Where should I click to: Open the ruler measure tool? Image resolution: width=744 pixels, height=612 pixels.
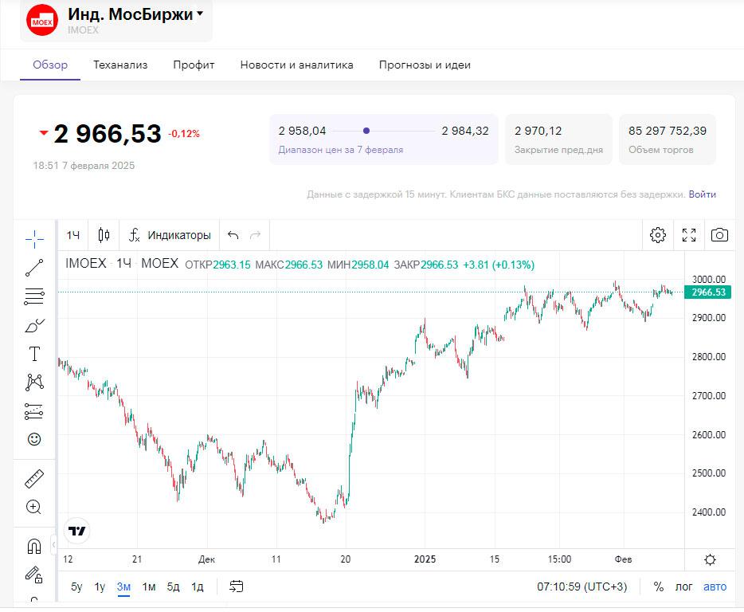34,478
